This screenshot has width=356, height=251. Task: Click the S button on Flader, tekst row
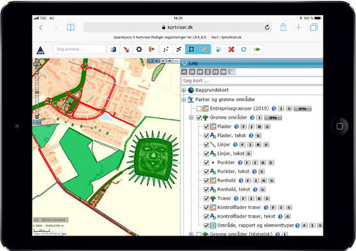click(258, 136)
